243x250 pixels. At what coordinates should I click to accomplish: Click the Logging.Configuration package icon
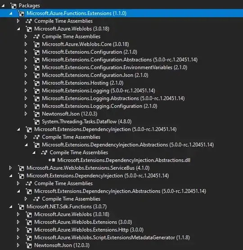[x=36, y=106]
